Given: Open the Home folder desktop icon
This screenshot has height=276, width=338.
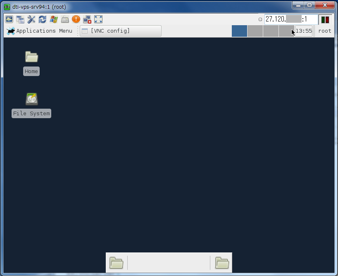Looking at the screenshot, I should 31,57.
